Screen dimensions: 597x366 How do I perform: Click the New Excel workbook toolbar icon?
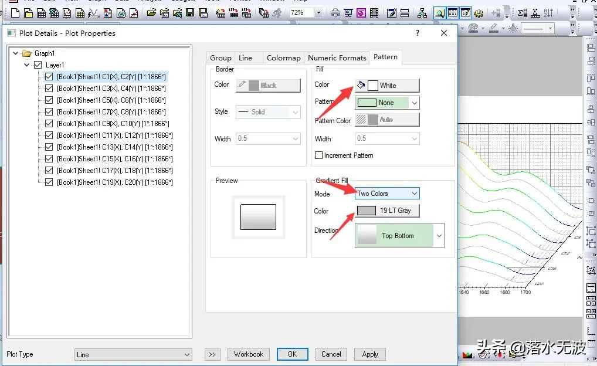click(x=54, y=13)
